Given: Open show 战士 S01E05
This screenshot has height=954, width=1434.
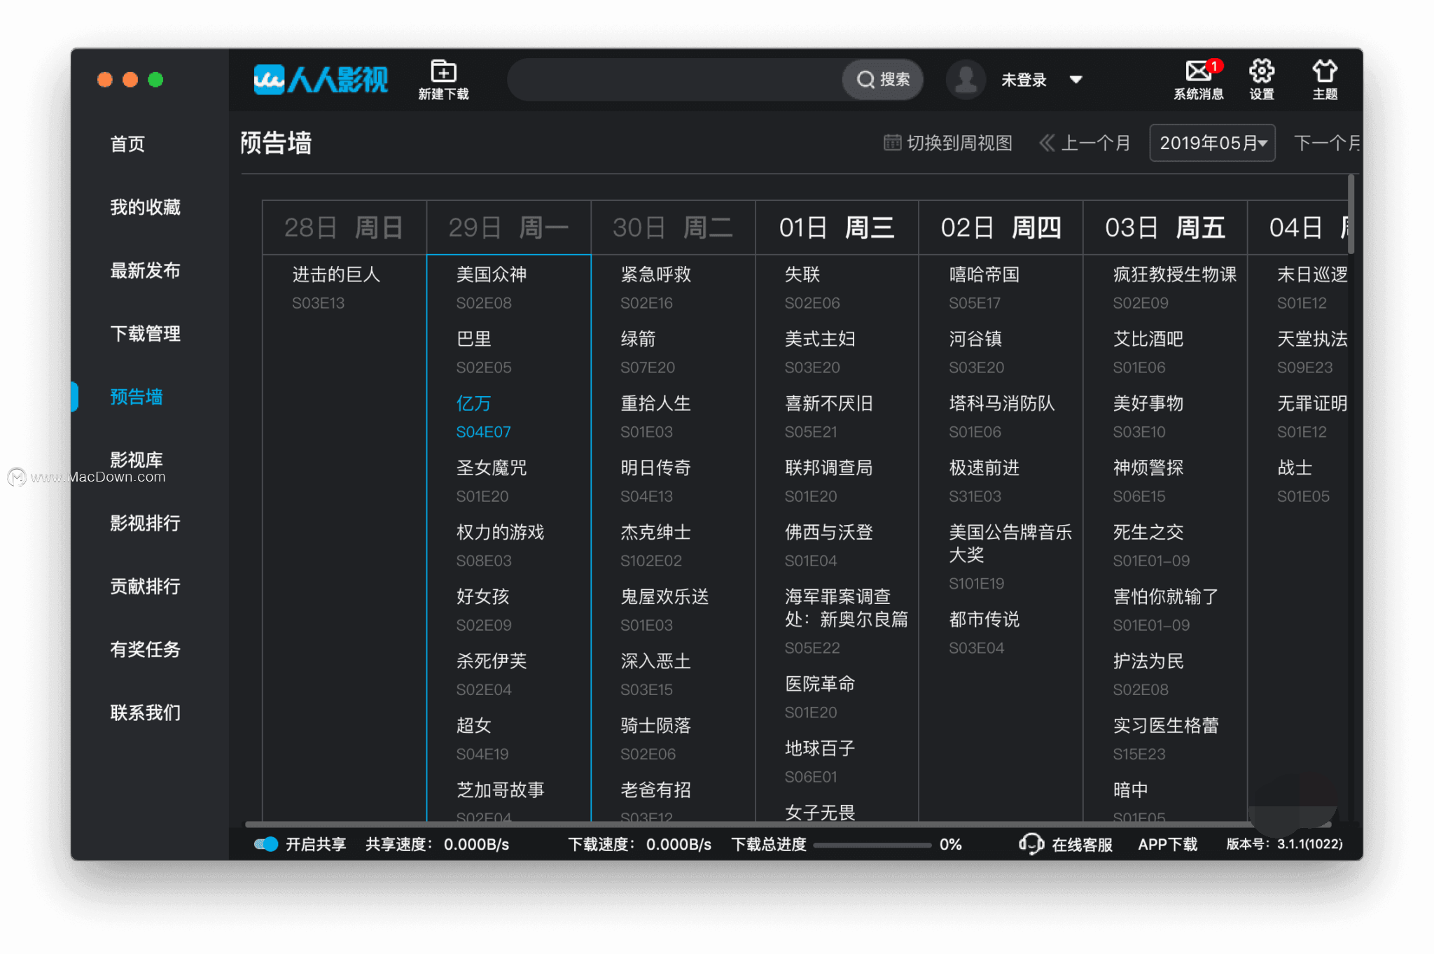Looking at the screenshot, I should coord(1302,481).
